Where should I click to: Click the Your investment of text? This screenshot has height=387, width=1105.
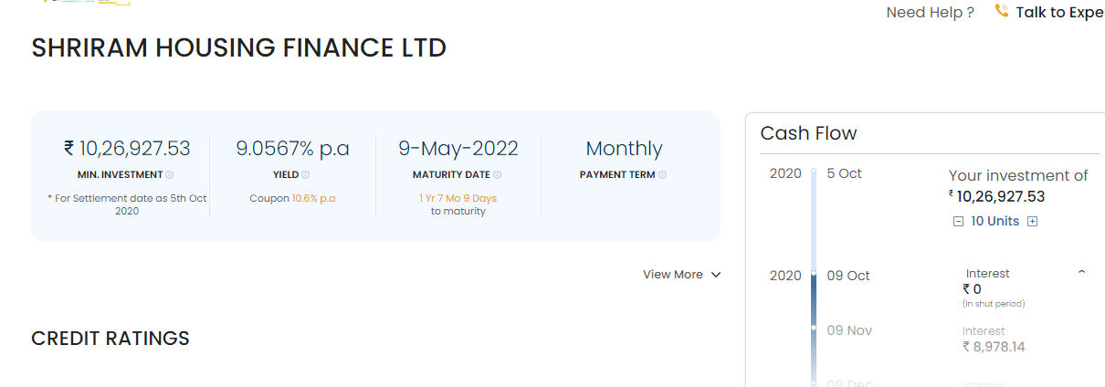coord(1018,175)
